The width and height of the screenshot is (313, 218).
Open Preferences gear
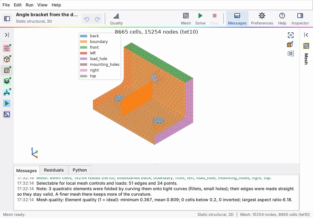coord(262,19)
